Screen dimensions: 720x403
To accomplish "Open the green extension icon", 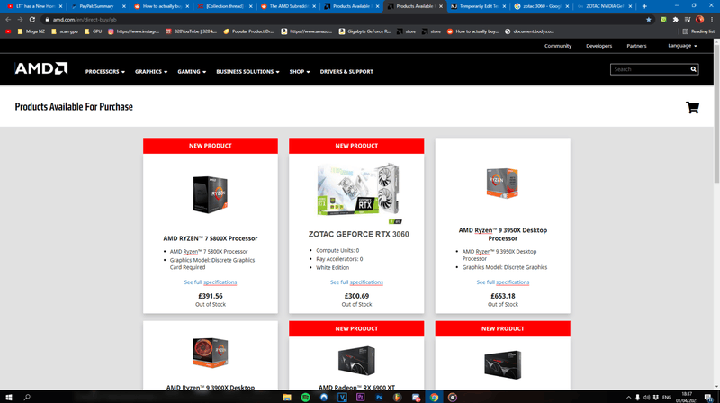I will [x=663, y=20].
